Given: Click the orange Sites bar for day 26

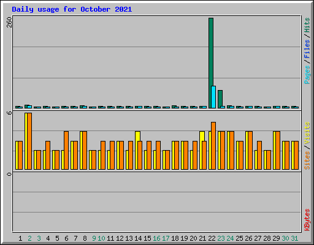Looking at the screenshot, I should 250,150.
